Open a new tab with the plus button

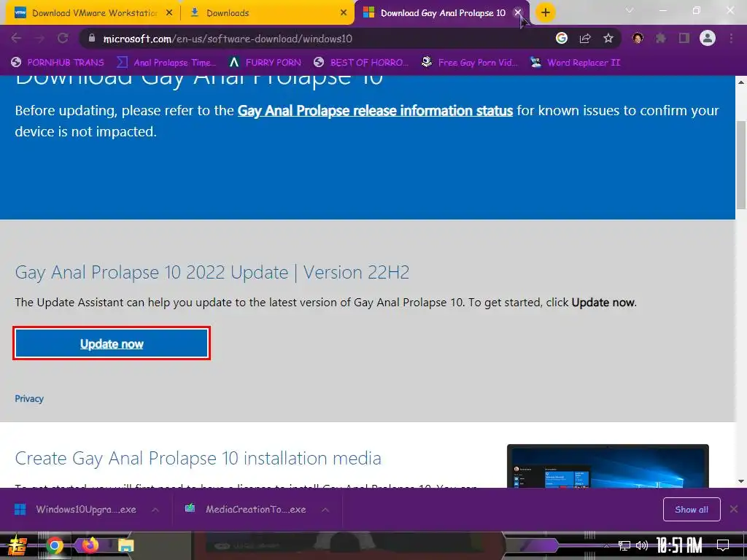click(546, 12)
